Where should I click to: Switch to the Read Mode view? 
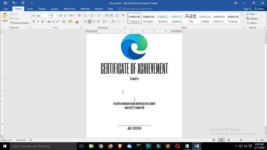tap(214, 140)
